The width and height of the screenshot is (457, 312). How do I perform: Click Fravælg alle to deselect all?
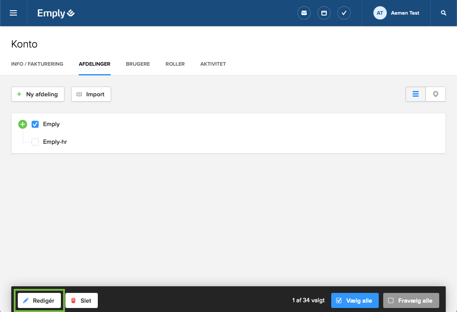411,300
